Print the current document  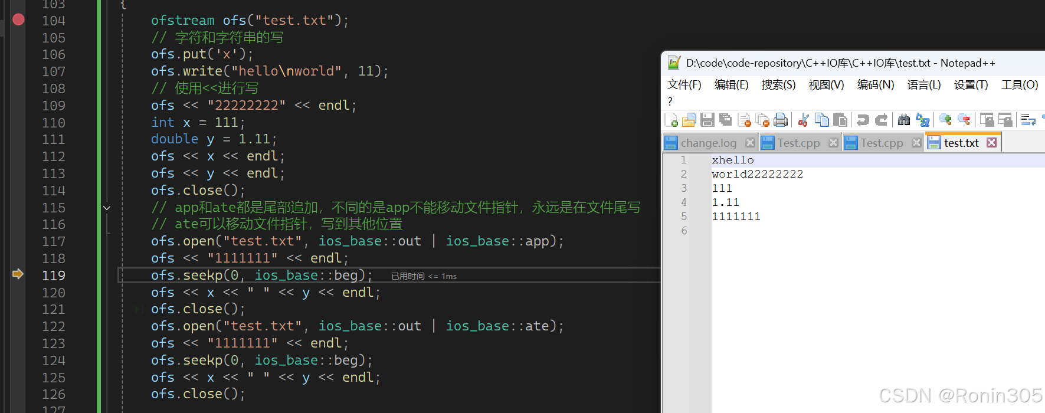pos(781,120)
